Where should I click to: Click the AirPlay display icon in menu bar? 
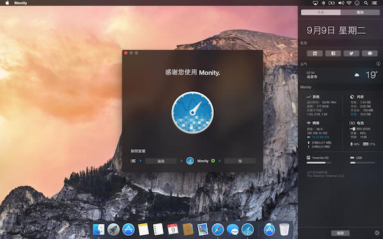coord(315,3)
